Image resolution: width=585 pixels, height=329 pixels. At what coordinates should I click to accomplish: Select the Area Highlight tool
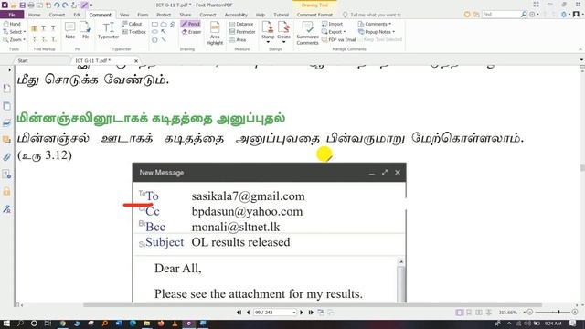(215, 33)
